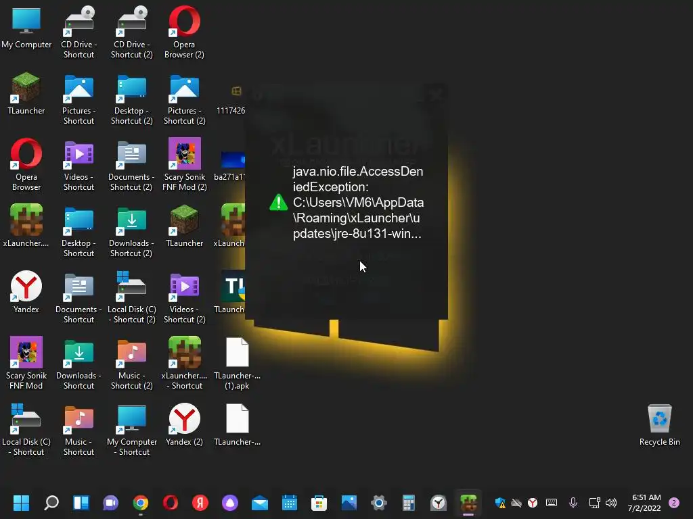Select Local Disk (C) - Shortcut icon
The image size is (693, 519).
(x=26, y=430)
